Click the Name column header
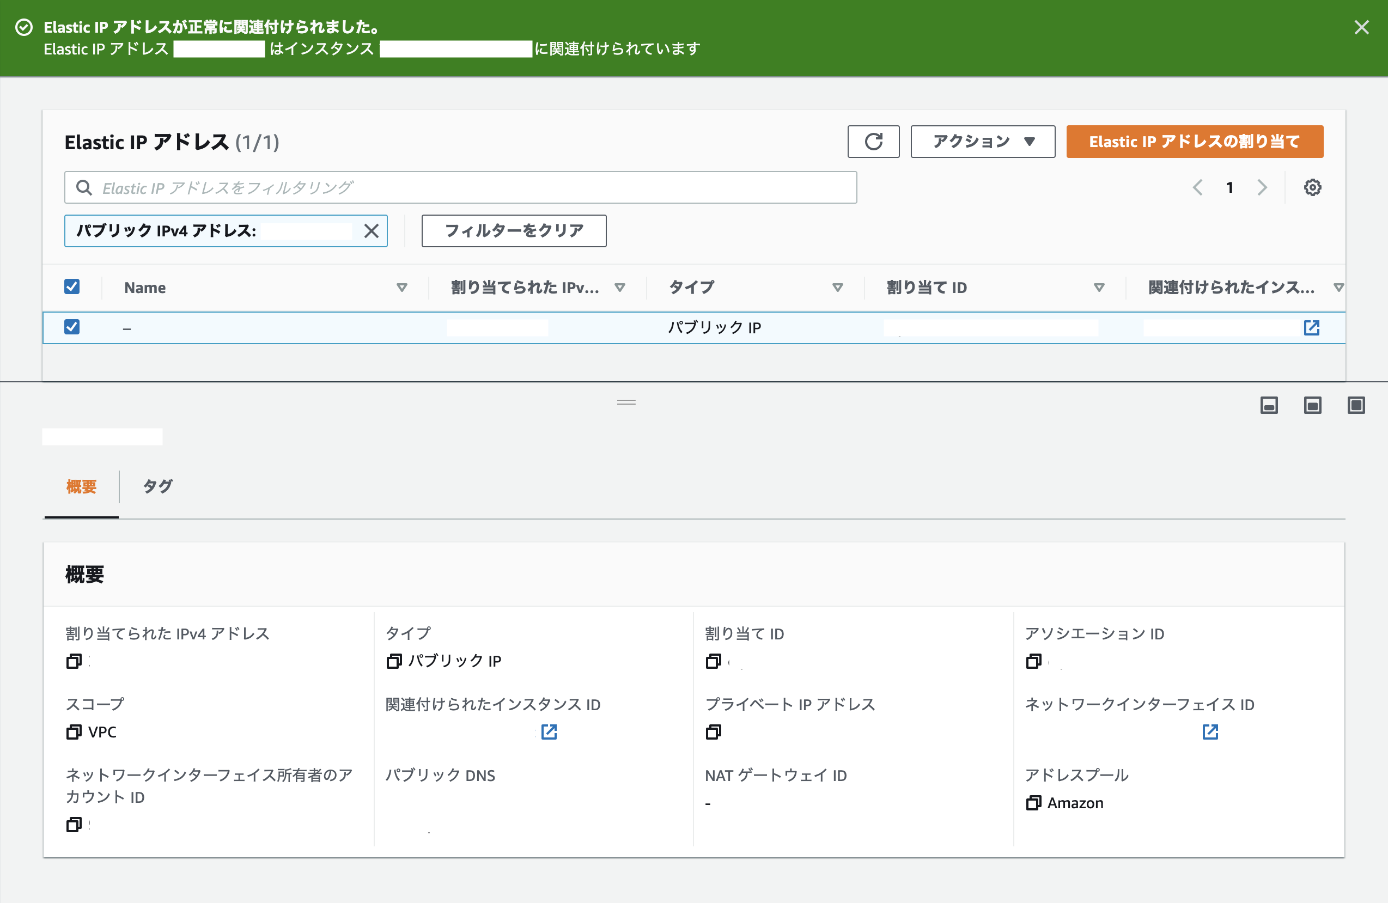This screenshot has width=1388, height=903. (145, 288)
